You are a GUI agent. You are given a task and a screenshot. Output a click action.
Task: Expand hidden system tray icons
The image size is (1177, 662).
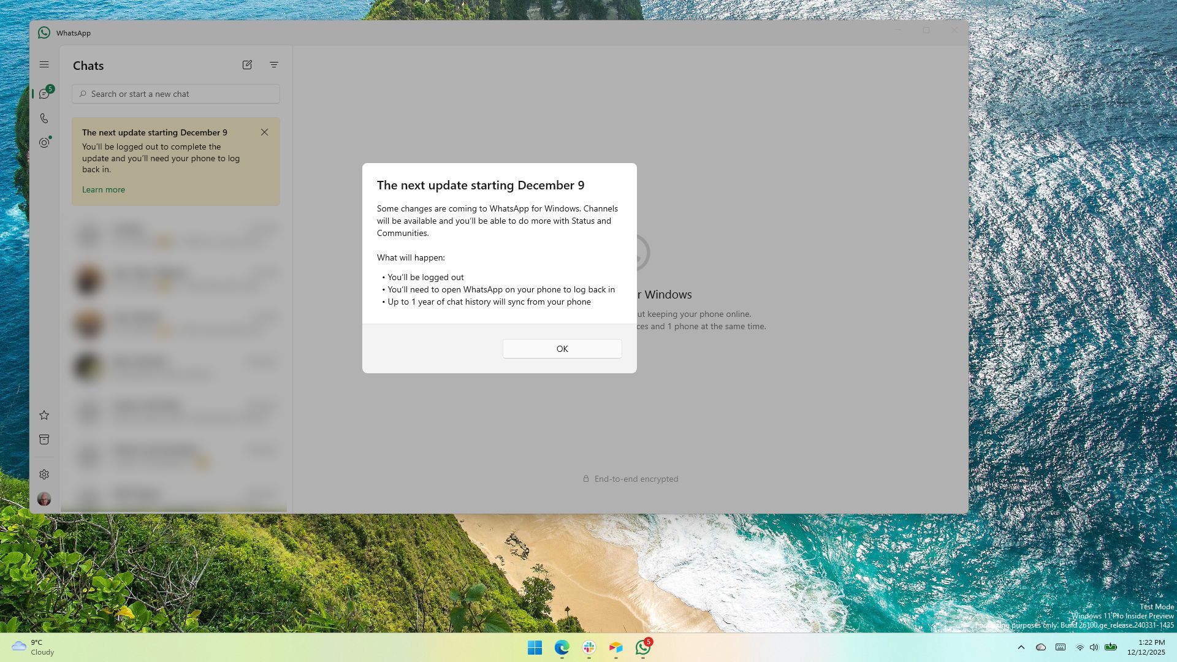tap(1021, 647)
